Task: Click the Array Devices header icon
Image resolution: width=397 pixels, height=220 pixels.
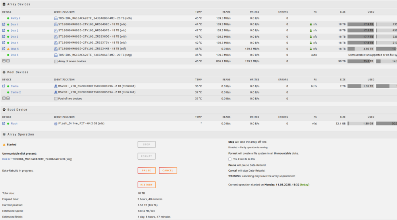Action: [4, 4]
